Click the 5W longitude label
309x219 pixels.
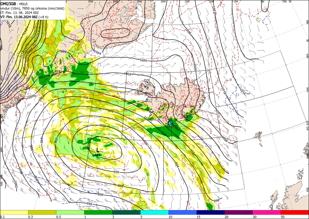236,2
